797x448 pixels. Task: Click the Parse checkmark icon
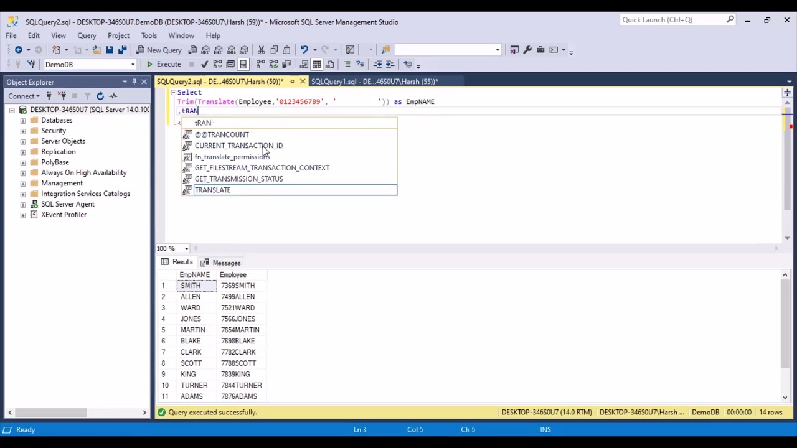(204, 64)
